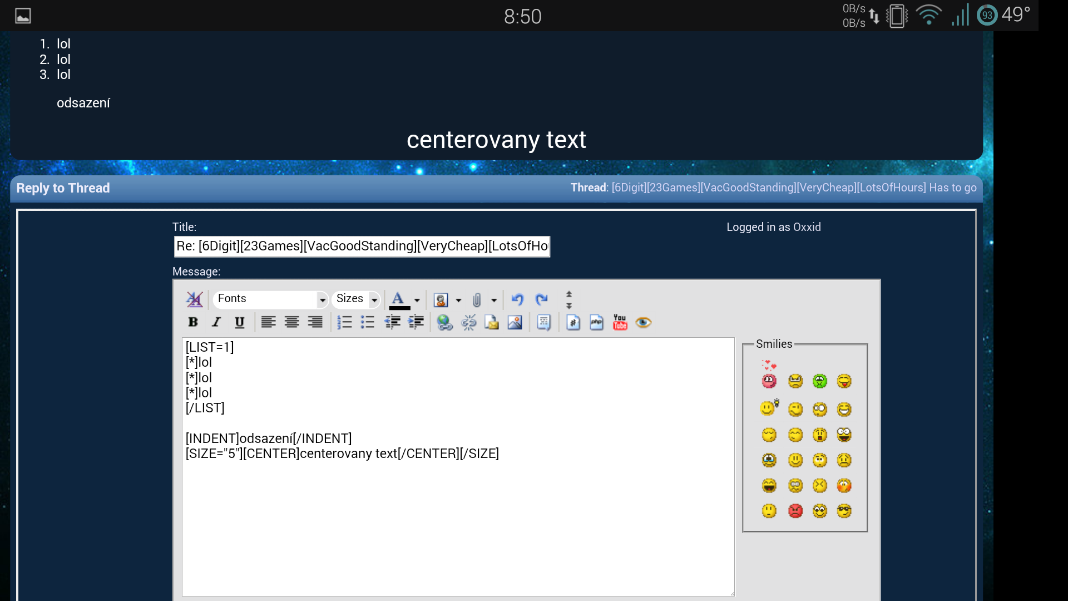This screenshot has height=601, width=1068.
Task: Click the Insert Image icon
Action: pyautogui.click(x=515, y=322)
